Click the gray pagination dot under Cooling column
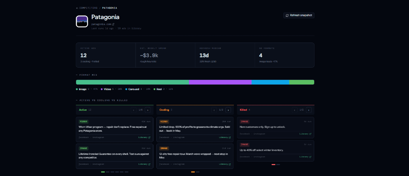This screenshot has width=409, height=176. pyautogui.click(x=198, y=172)
